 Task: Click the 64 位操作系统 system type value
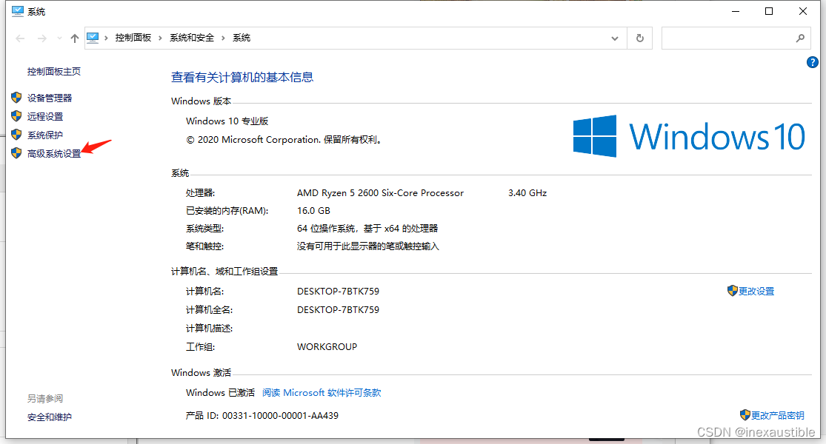click(x=367, y=229)
